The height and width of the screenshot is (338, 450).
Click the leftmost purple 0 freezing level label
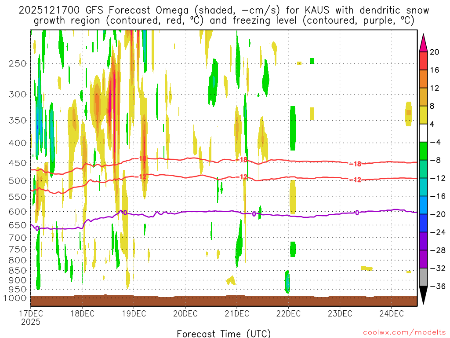tap(37, 228)
